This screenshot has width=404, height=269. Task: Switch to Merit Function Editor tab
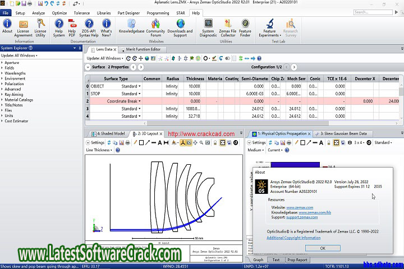[x=143, y=49]
